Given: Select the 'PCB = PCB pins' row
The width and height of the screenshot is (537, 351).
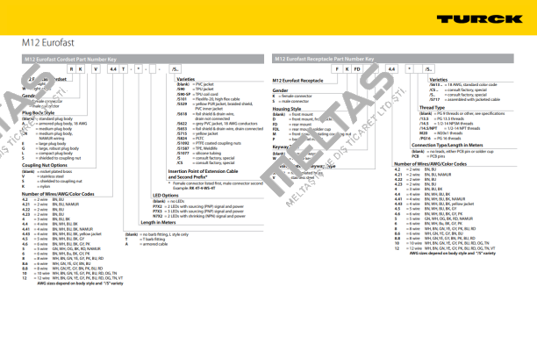Looking at the screenshot, I should pyautogui.click(x=429, y=156).
